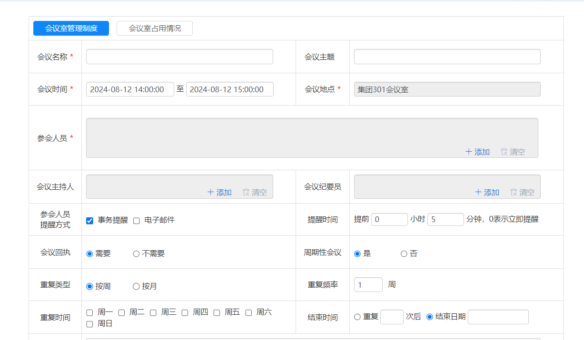Image resolution: width=584 pixels, height=340 pixels.
Task: Clear the 会议纪要员 field using 清空
Action: [x=514, y=192]
